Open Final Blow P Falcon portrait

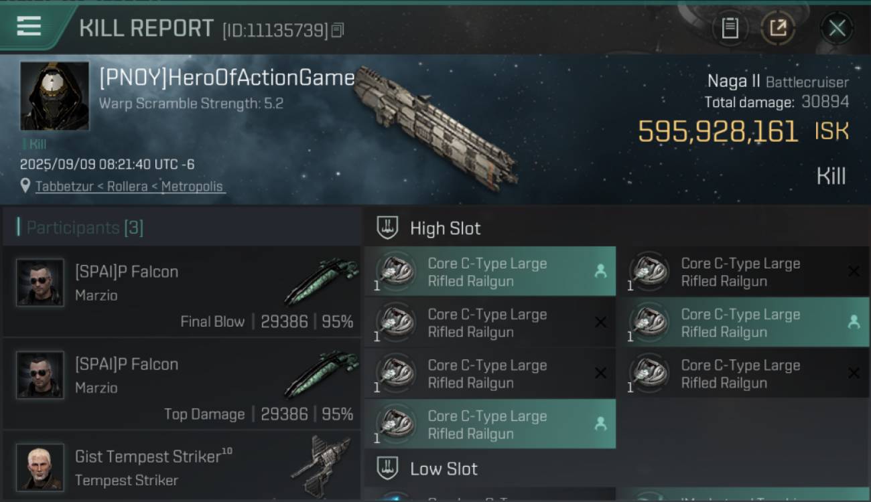pos(40,282)
